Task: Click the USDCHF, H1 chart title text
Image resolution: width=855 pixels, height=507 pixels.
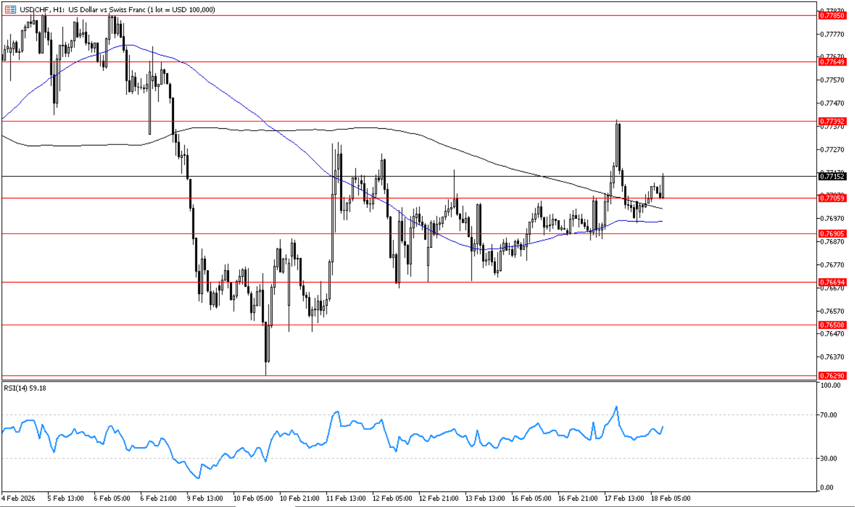Action: (118, 9)
